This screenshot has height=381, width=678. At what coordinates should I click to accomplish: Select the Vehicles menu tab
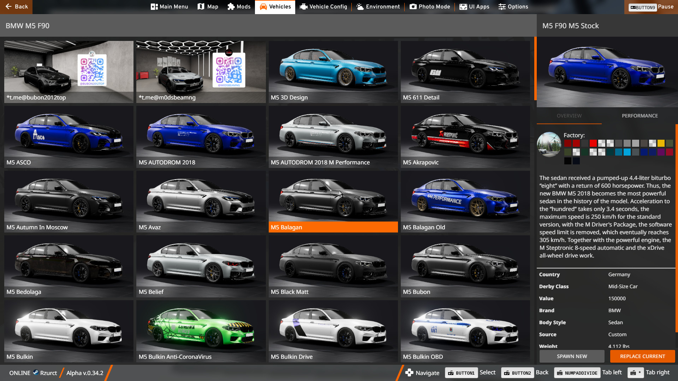click(275, 7)
